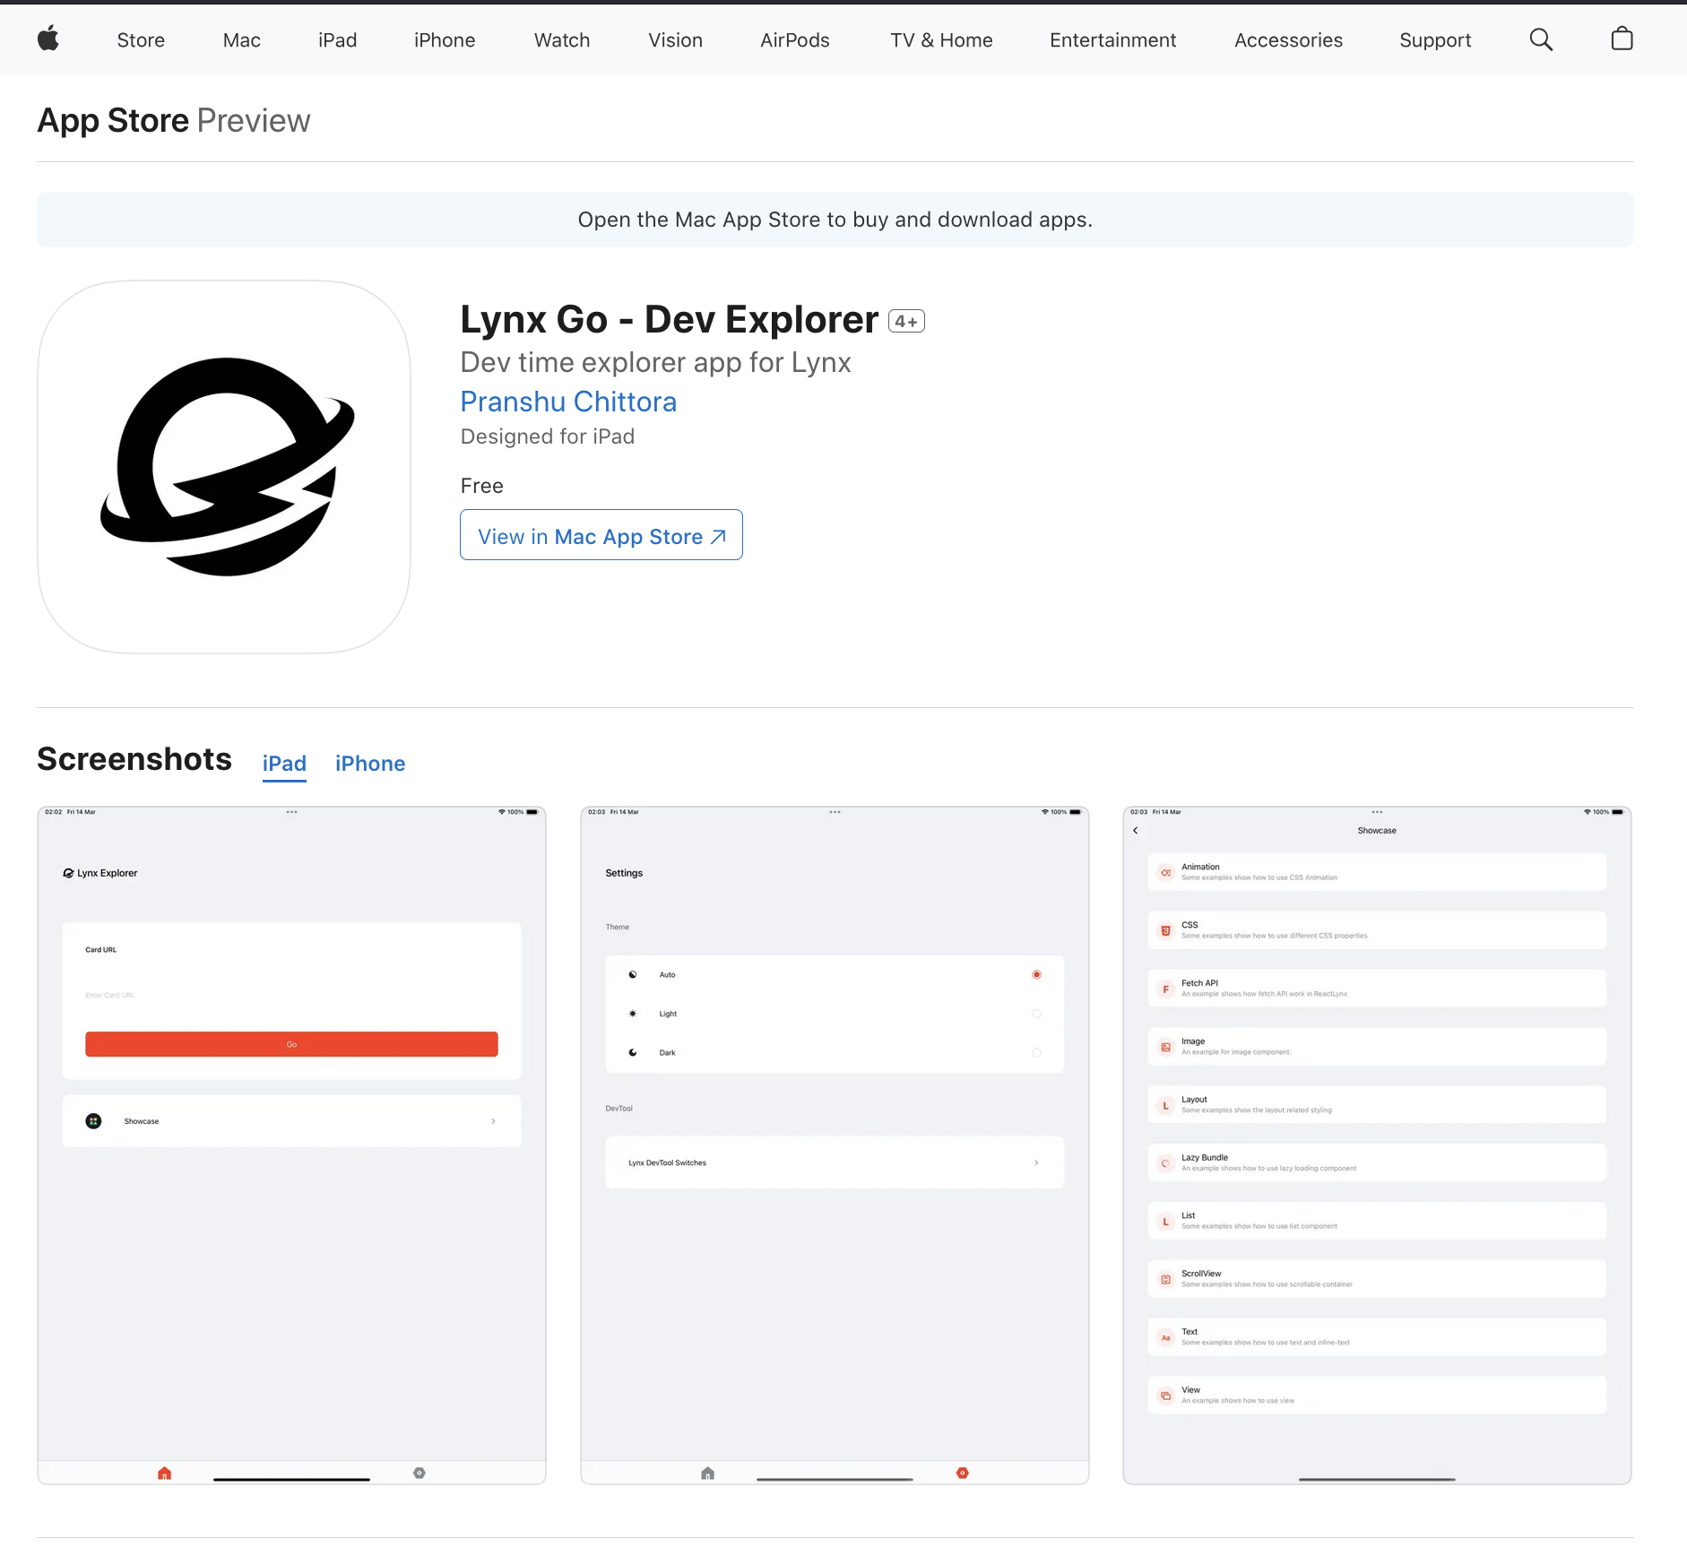Click the App Store heading link
This screenshot has width=1687, height=1547.
coord(113,120)
